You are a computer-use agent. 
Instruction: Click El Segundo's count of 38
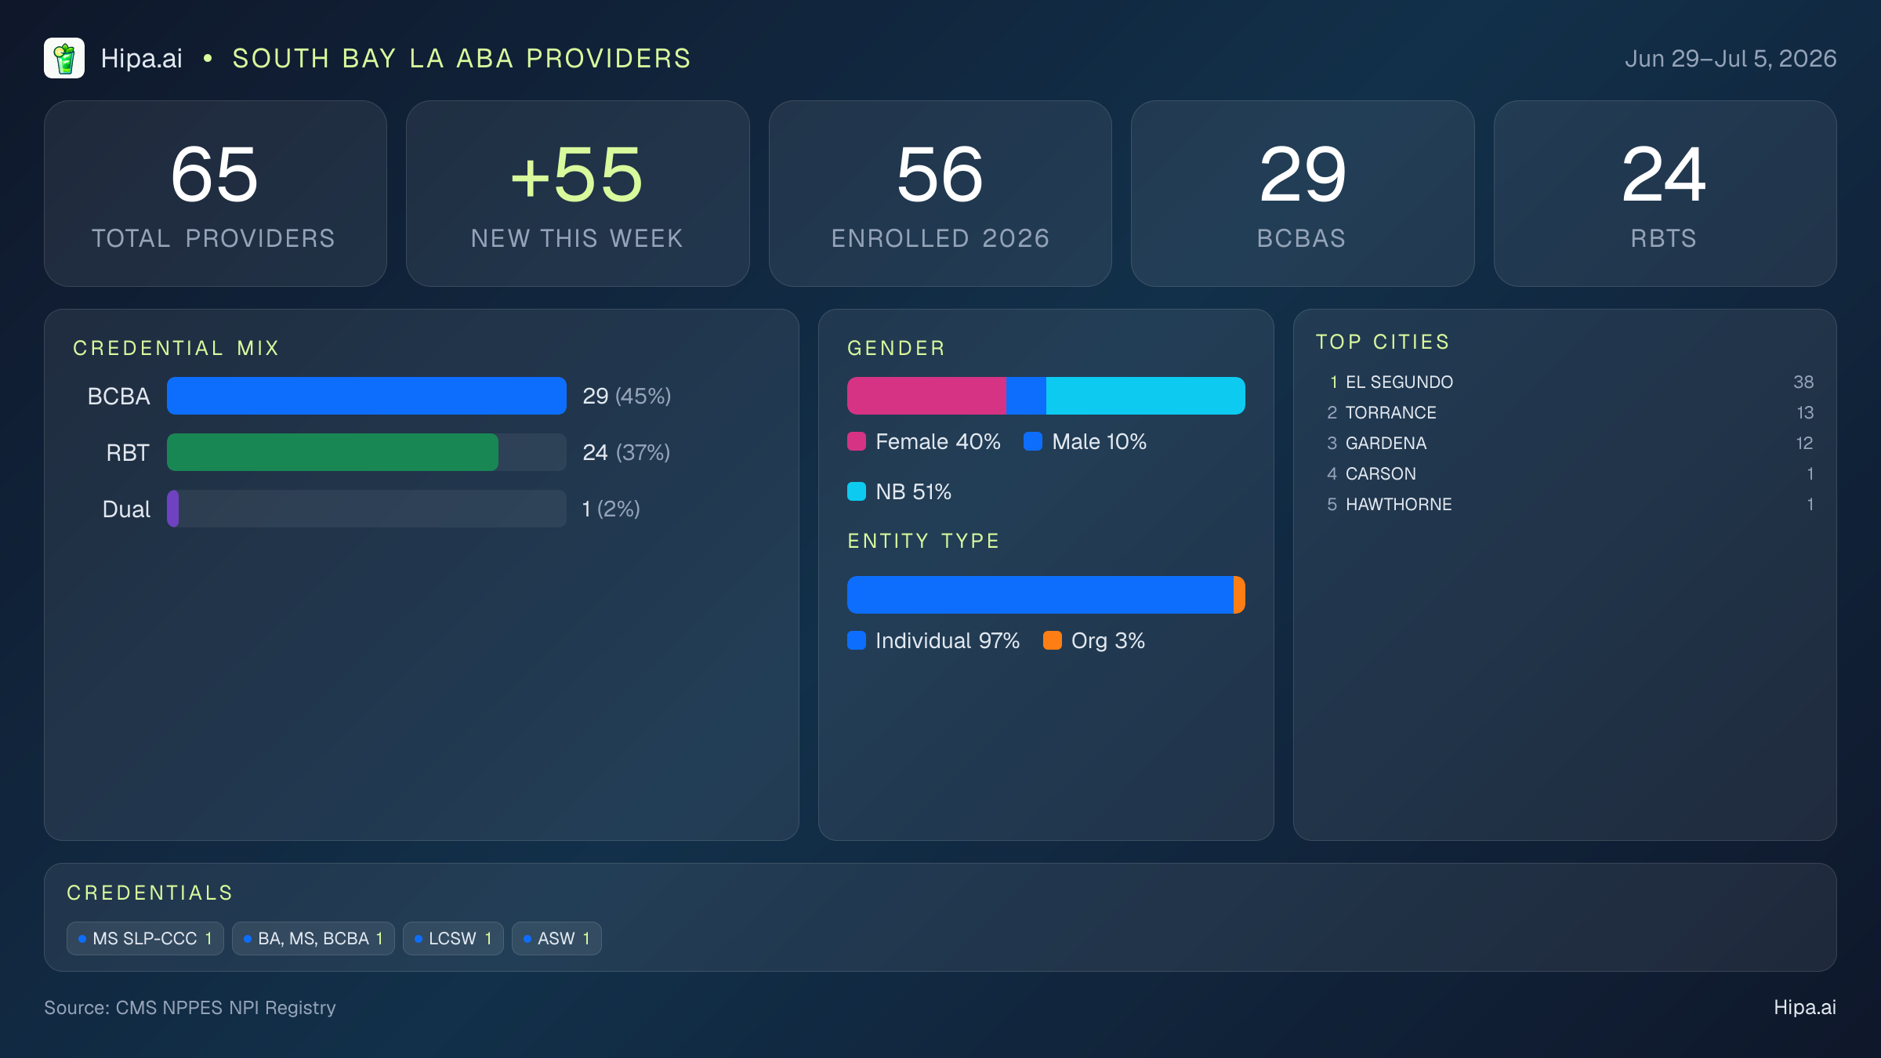tap(1803, 382)
